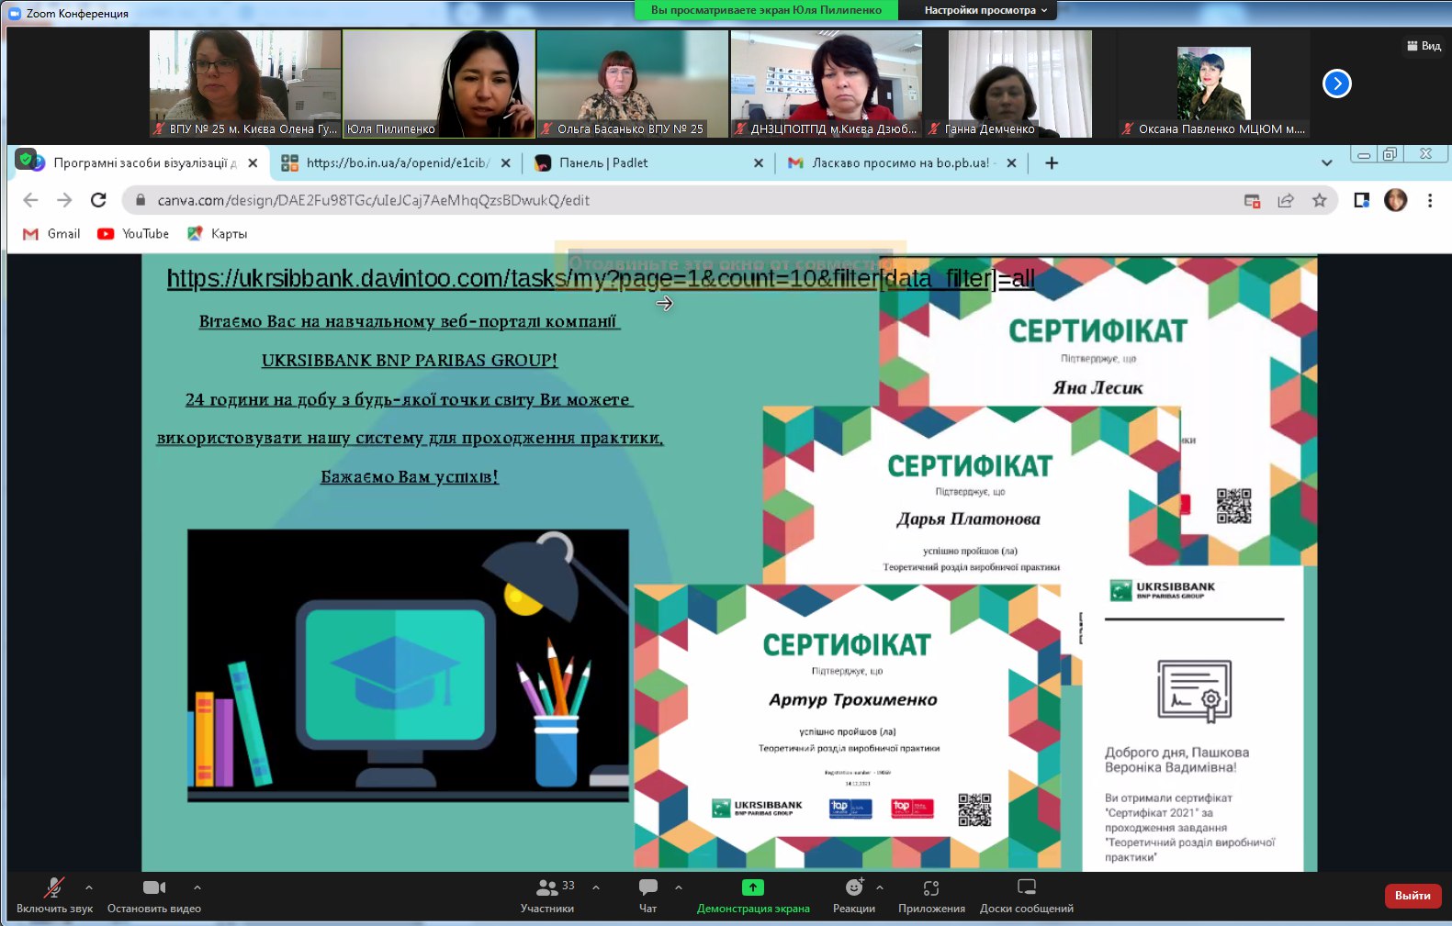Switch to bo.in.ua openid browser tab
This screenshot has height=926, width=1452.
pyautogui.click(x=395, y=162)
